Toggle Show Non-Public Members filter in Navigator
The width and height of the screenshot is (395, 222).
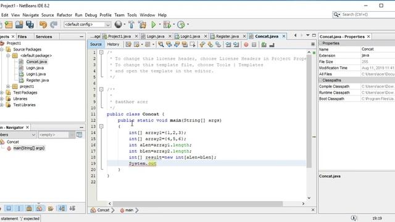29,208
